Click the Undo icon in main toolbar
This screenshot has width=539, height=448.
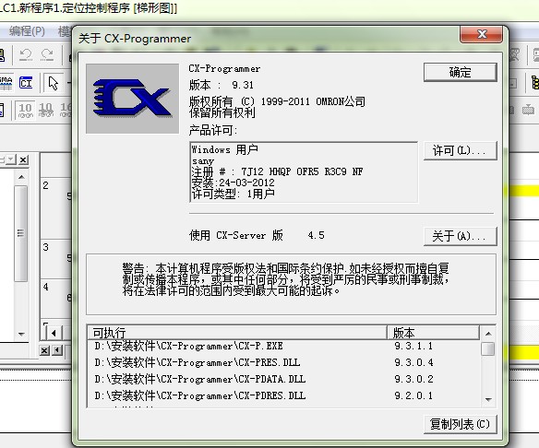pos(26,55)
